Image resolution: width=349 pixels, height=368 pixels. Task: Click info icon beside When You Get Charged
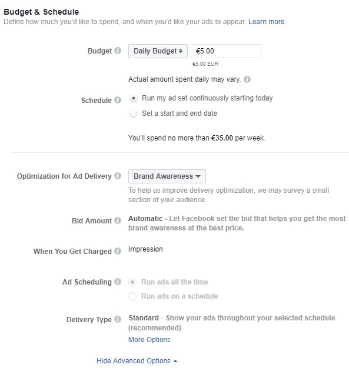(118, 251)
